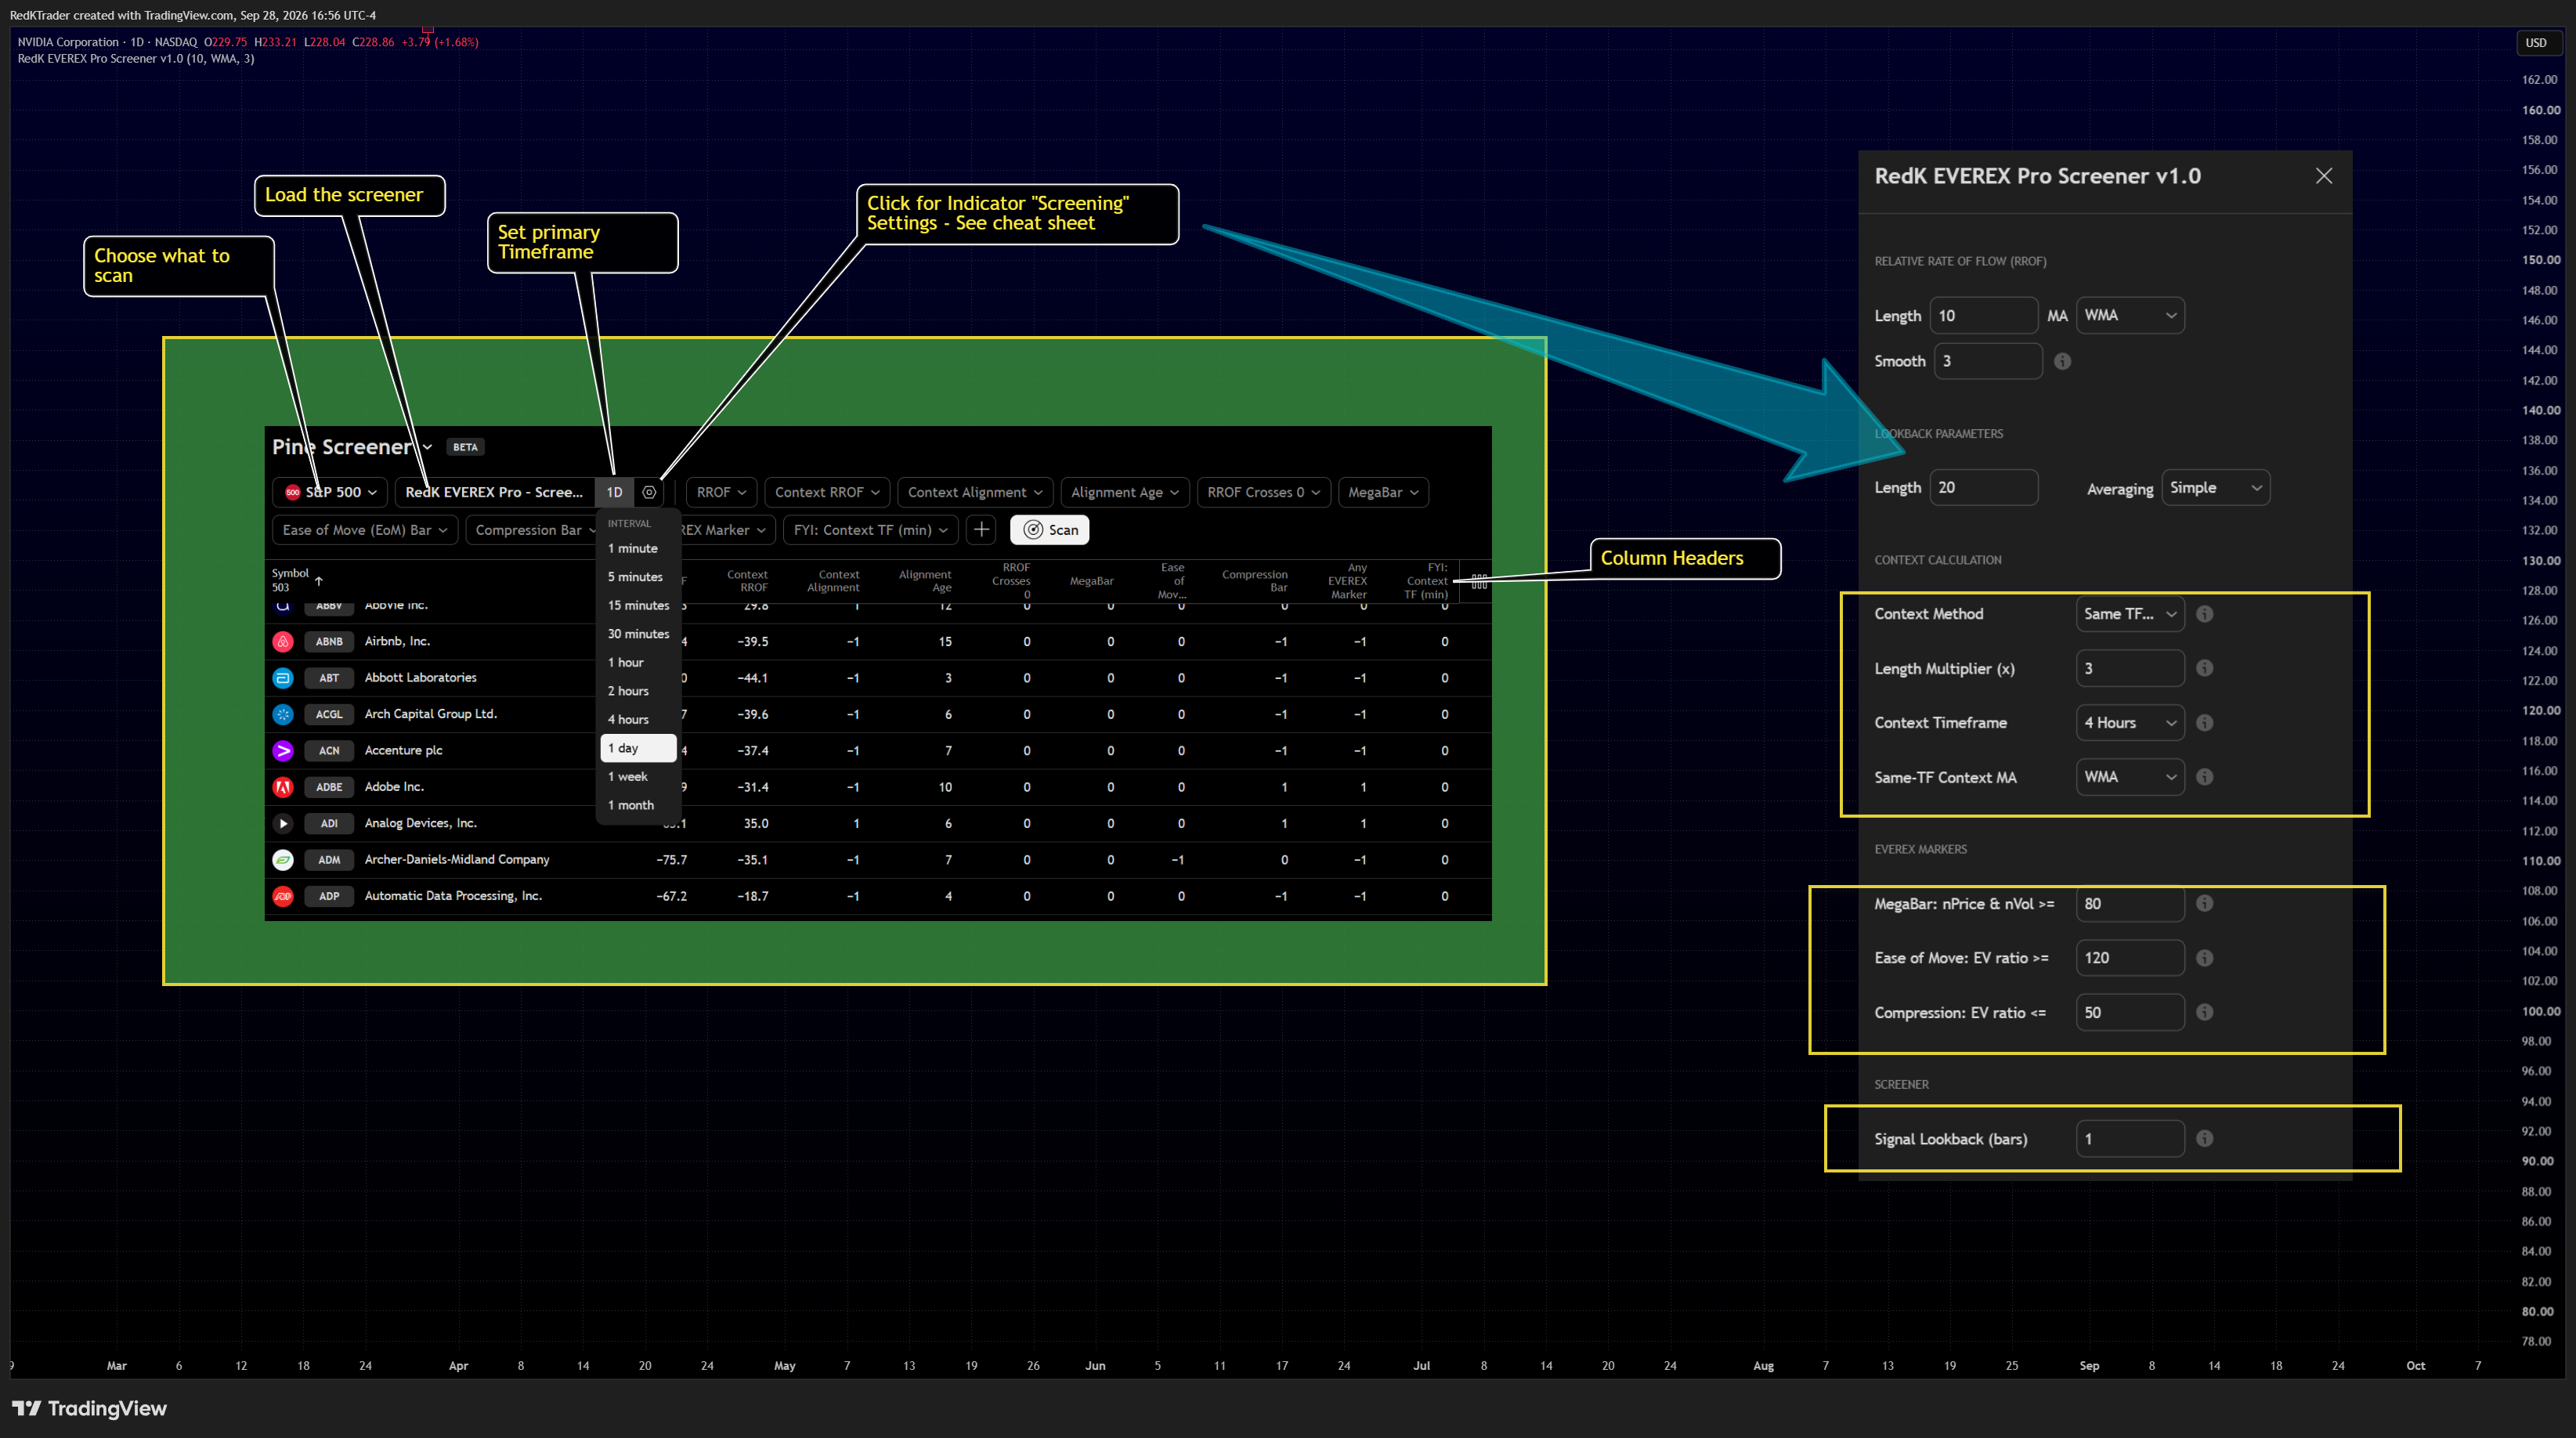2576x1438 pixels.
Task: Click info icon beside Signal Lookback
Action: click(x=2204, y=1139)
